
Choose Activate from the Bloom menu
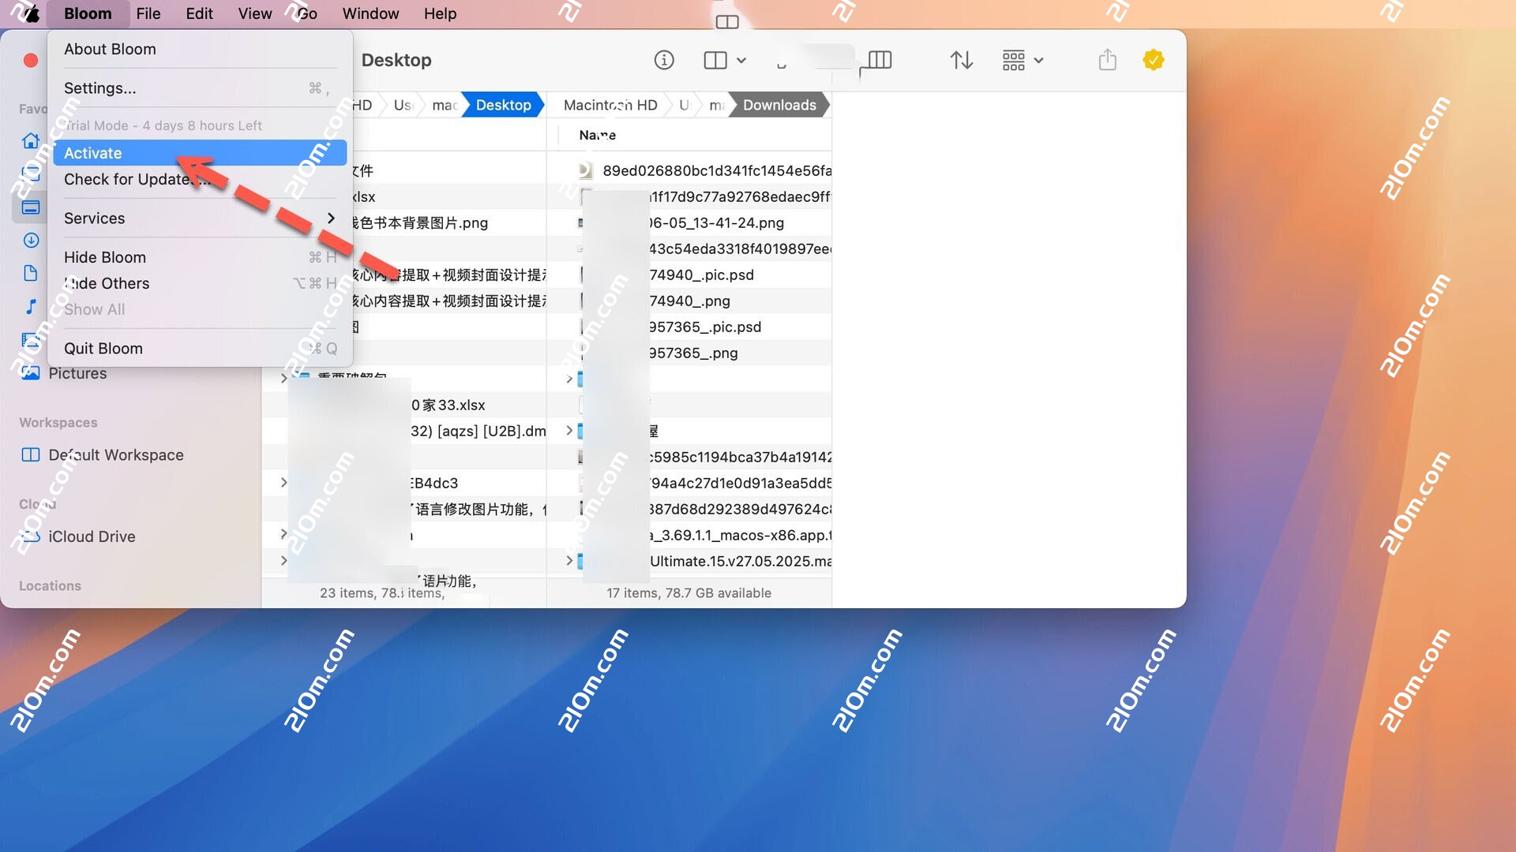[x=92, y=152]
